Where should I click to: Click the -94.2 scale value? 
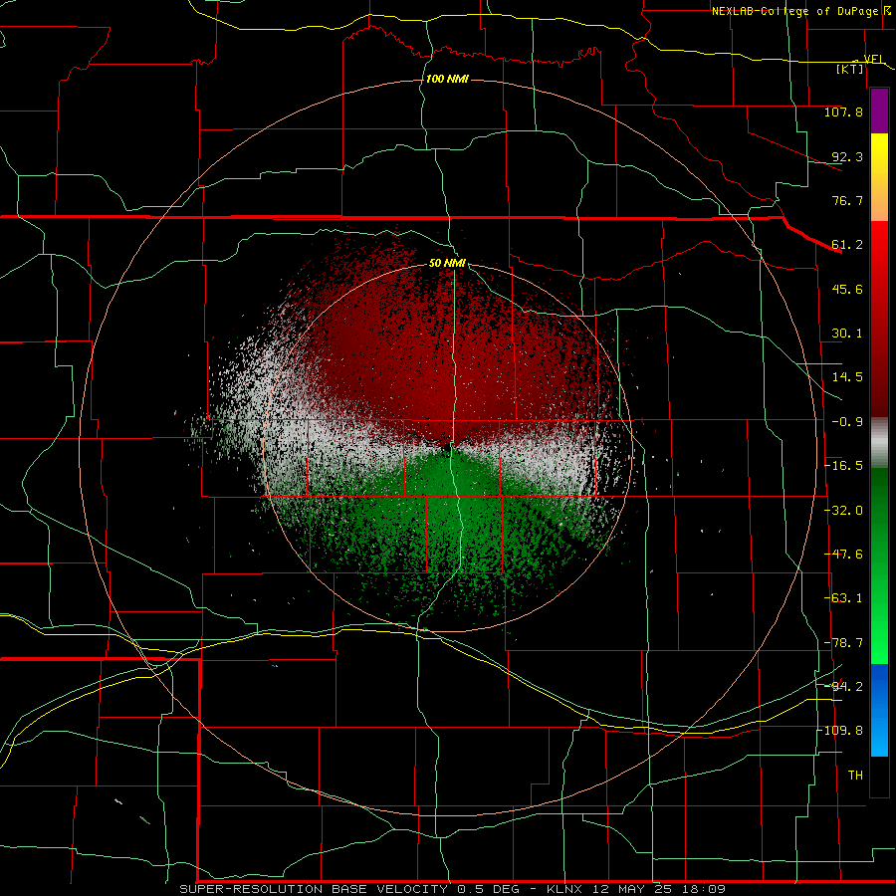(x=844, y=686)
